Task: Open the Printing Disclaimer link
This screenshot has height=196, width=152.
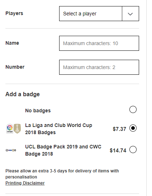Action: (x=25, y=183)
